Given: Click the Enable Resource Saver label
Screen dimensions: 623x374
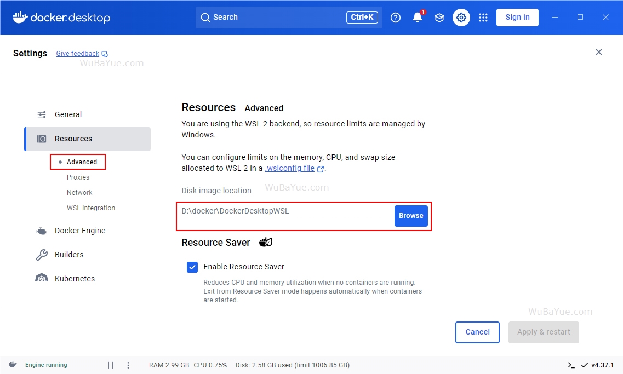Looking at the screenshot, I should click(x=244, y=267).
